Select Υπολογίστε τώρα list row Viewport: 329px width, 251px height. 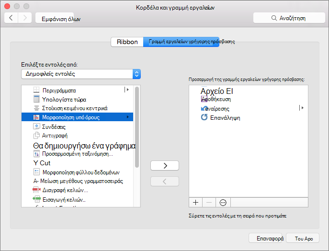point(78,99)
